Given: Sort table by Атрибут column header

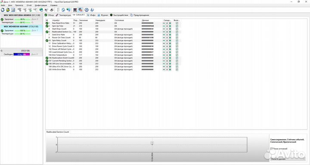Looking at the screenshot, I should 56,20.
